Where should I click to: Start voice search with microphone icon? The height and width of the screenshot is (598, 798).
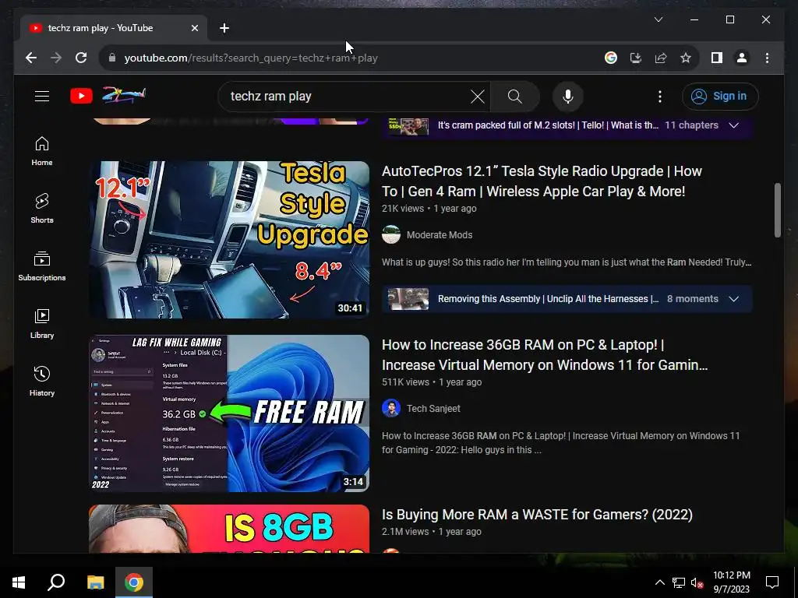click(x=568, y=96)
